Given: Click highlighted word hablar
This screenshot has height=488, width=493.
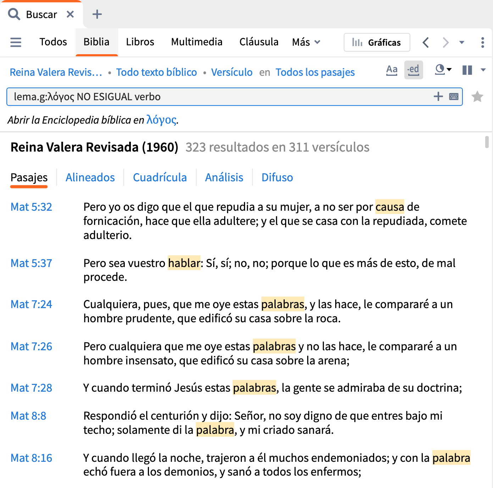Looking at the screenshot, I should click(x=184, y=263).
